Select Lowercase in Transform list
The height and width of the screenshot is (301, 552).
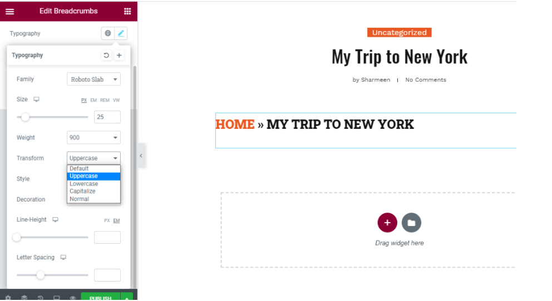pyautogui.click(x=83, y=184)
